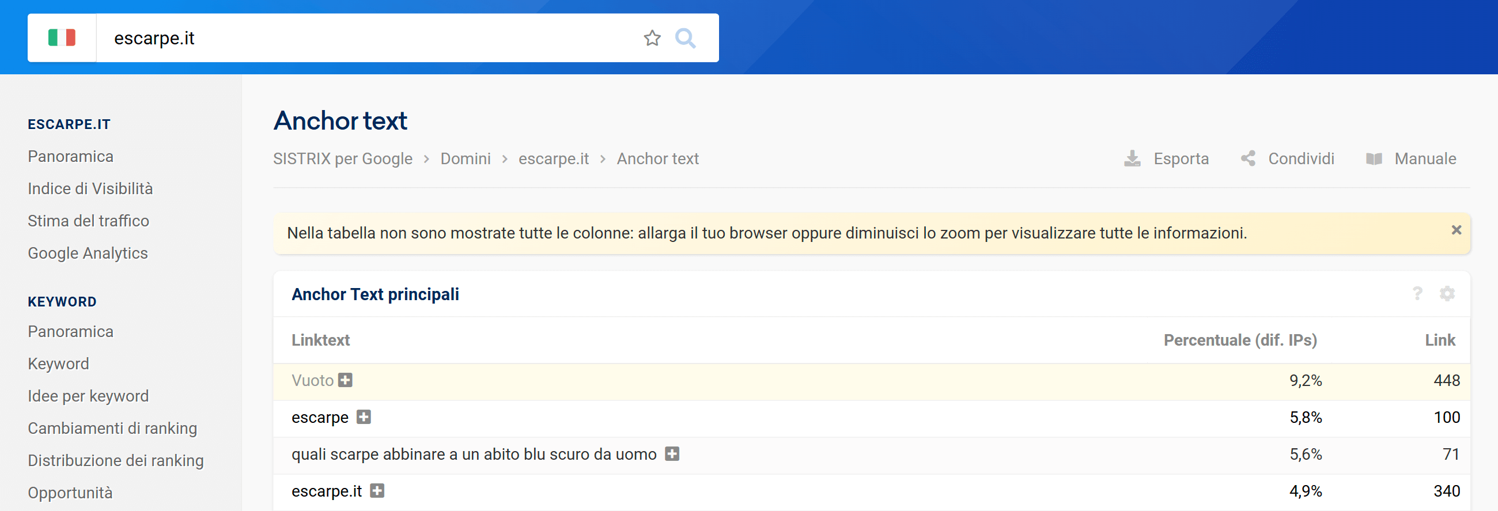Click the 4,9% percentage value
The width and height of the screenshot is (1498, 511).
point(1306,491)
